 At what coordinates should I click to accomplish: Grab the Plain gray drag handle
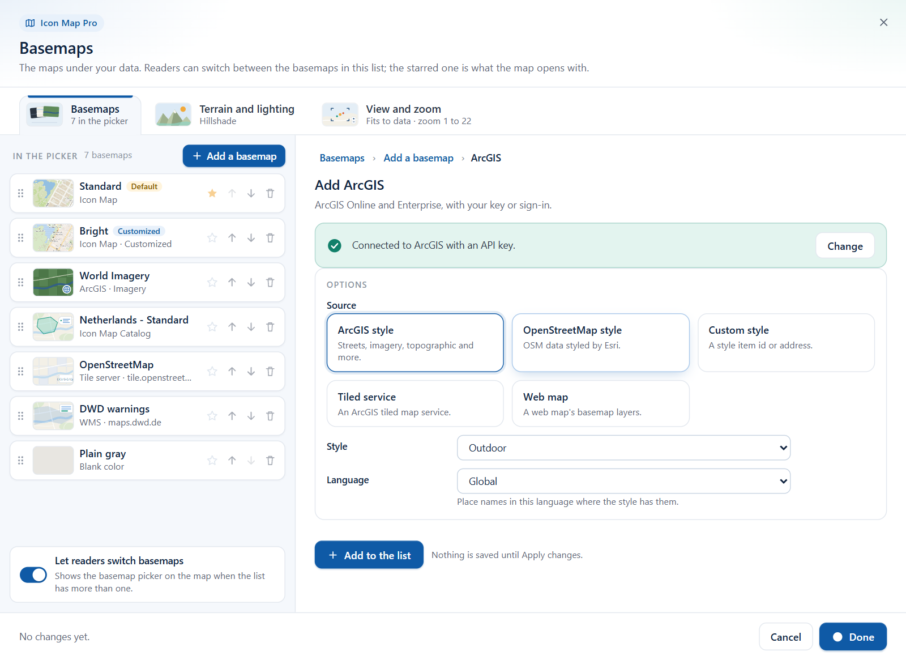(21, 460)
